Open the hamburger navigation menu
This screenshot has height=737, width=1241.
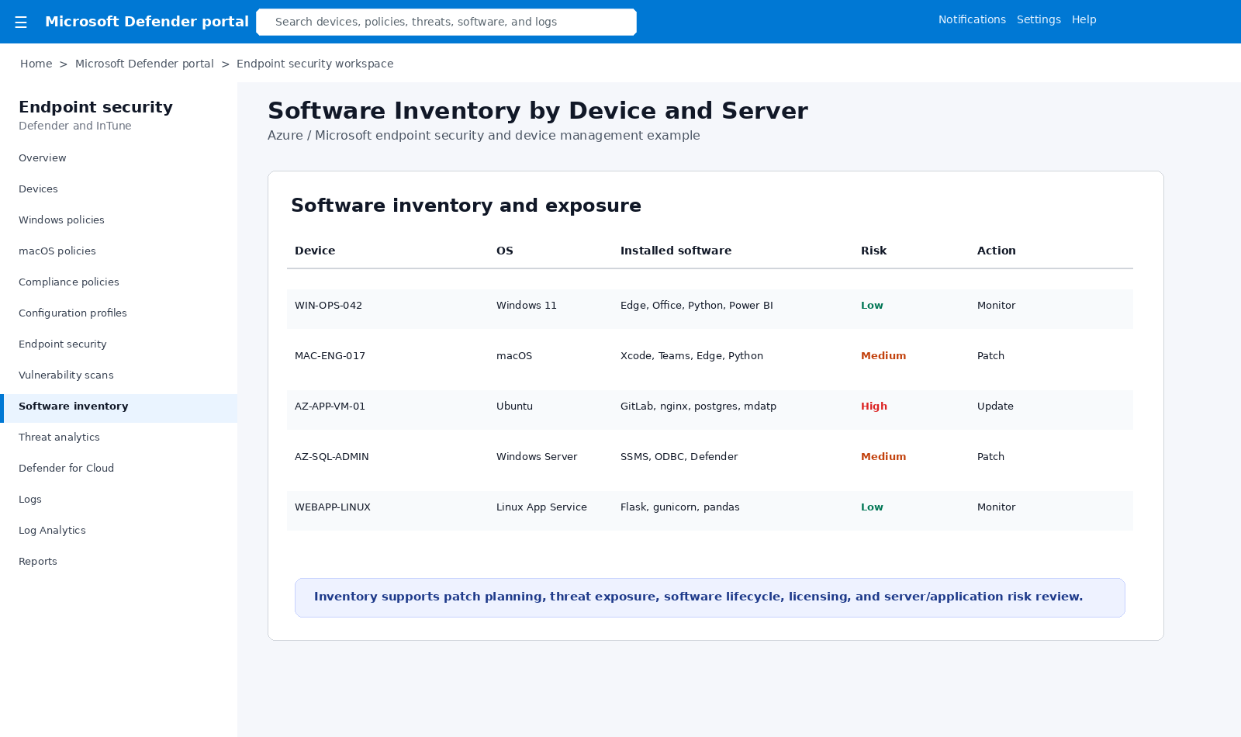[21, 22]
